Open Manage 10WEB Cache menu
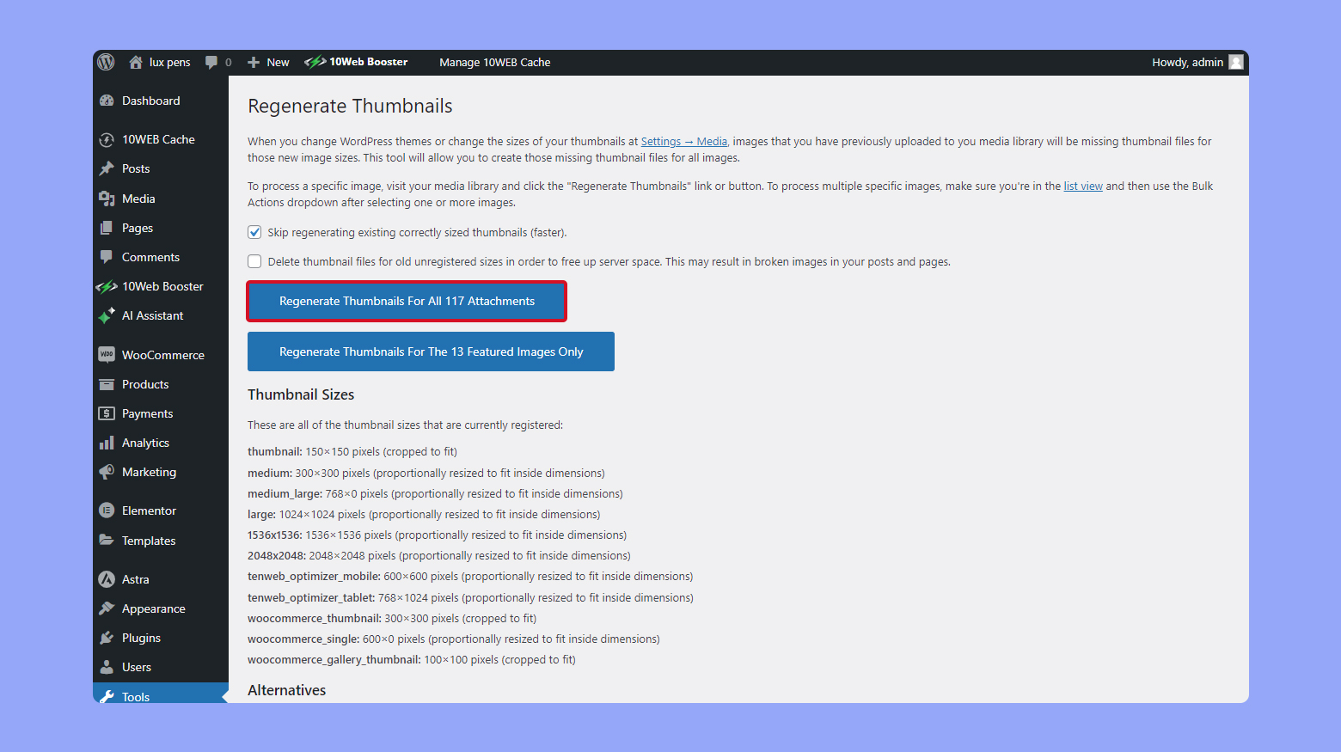 tap(494, 62)
